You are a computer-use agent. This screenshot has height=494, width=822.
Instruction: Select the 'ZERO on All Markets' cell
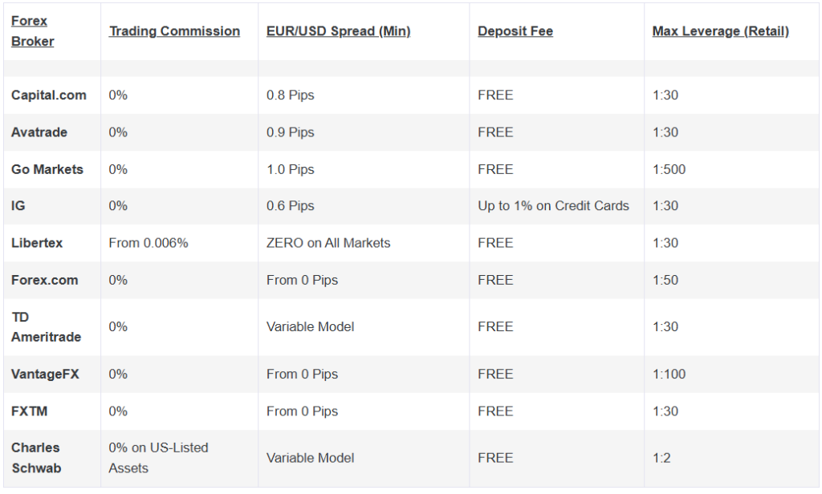328,243
